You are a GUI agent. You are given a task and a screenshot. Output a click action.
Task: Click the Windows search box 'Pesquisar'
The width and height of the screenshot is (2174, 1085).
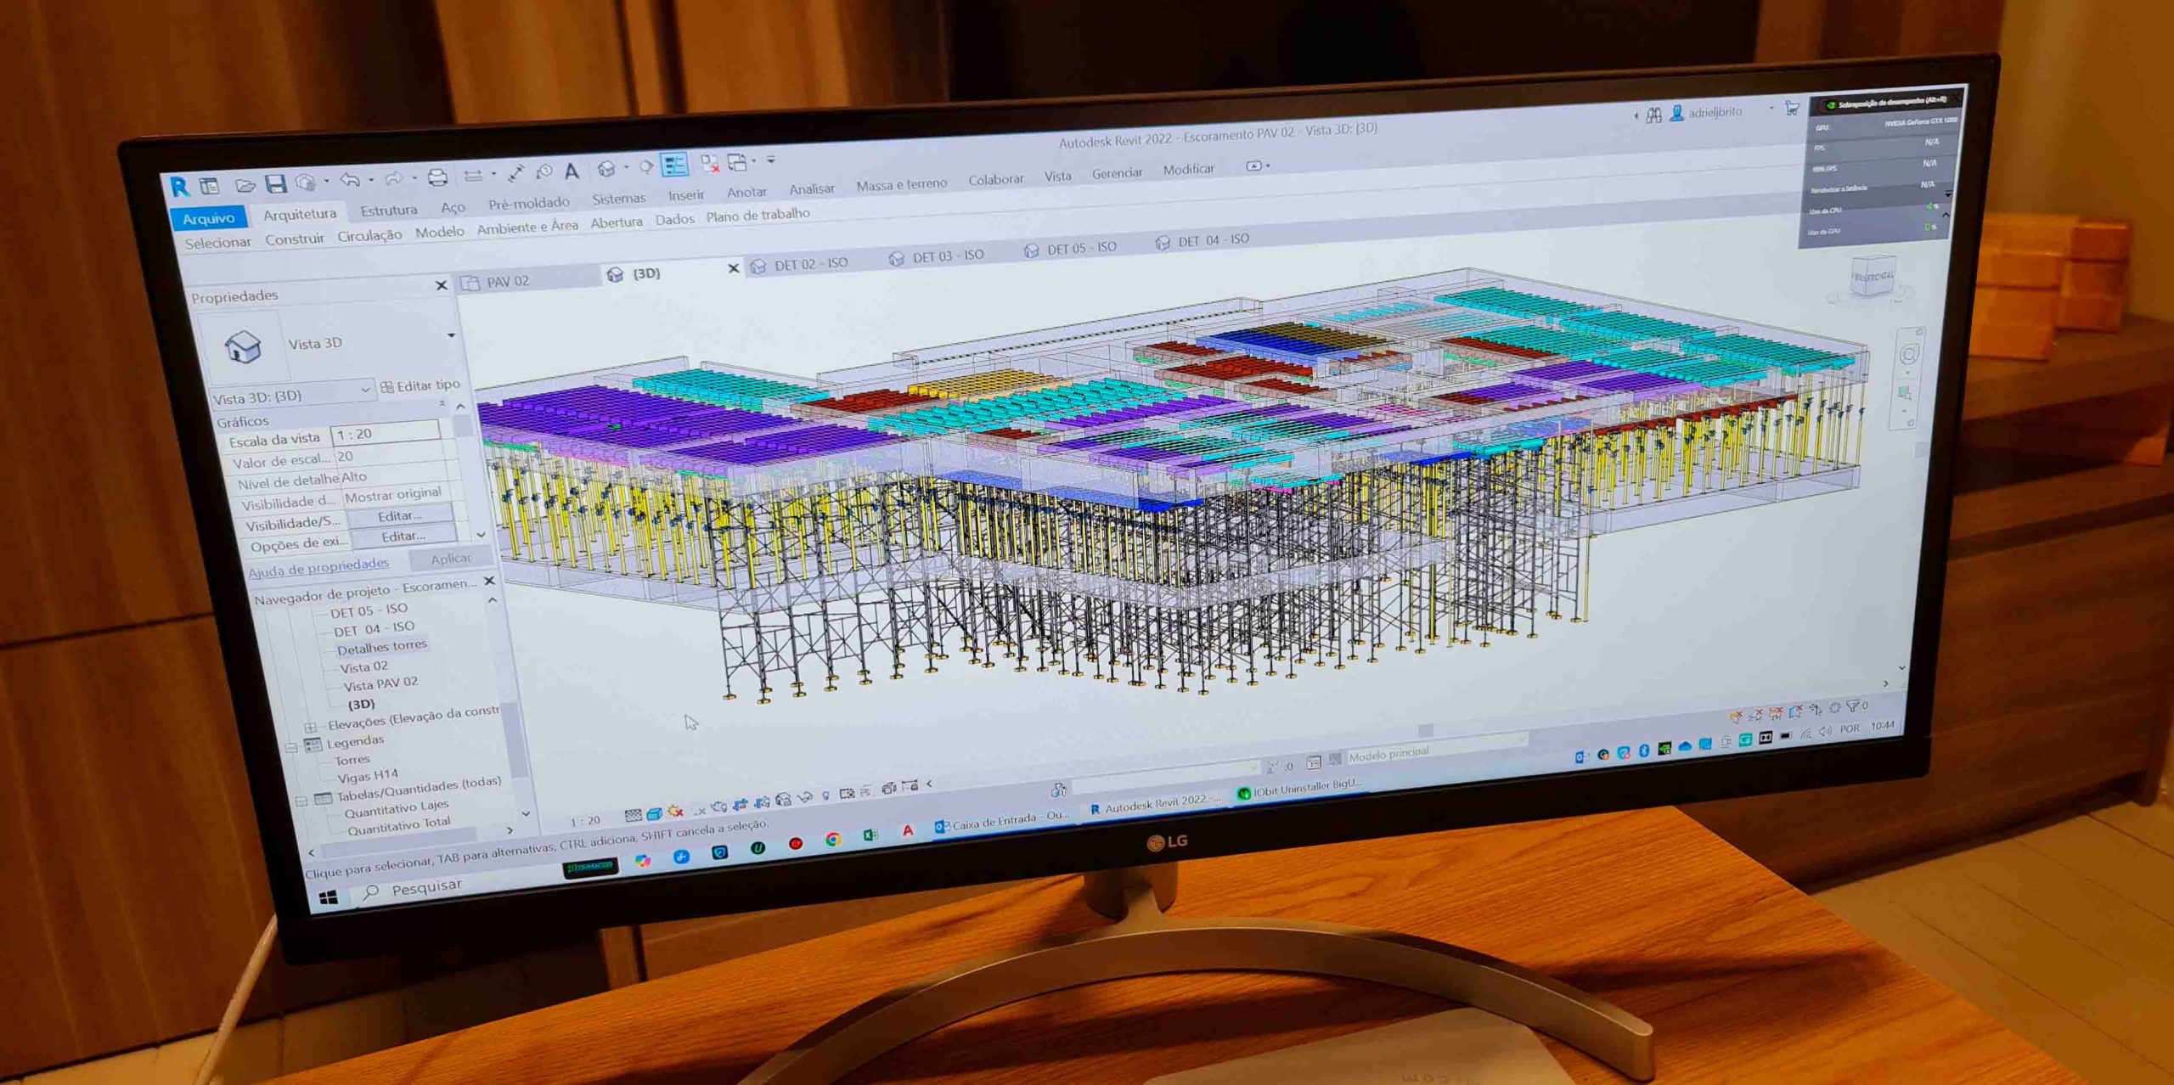(x=426, y=887)
